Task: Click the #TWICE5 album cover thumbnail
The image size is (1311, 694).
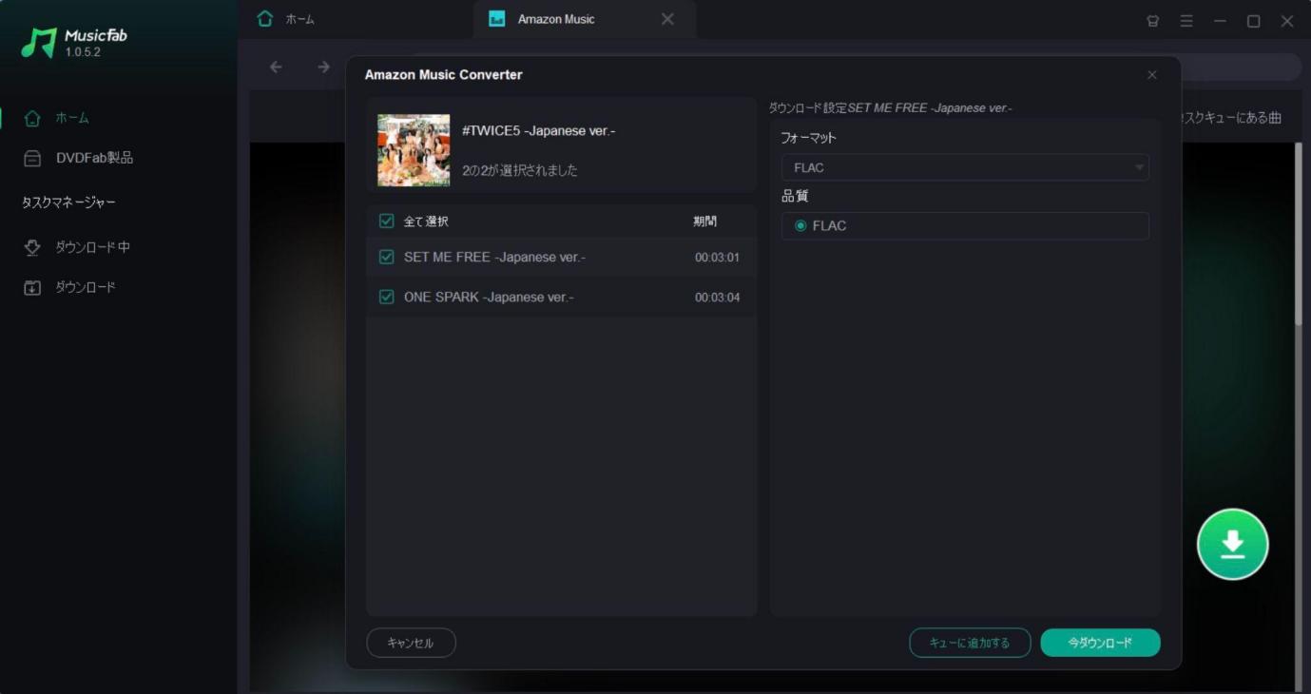Action: click(414, 150)
